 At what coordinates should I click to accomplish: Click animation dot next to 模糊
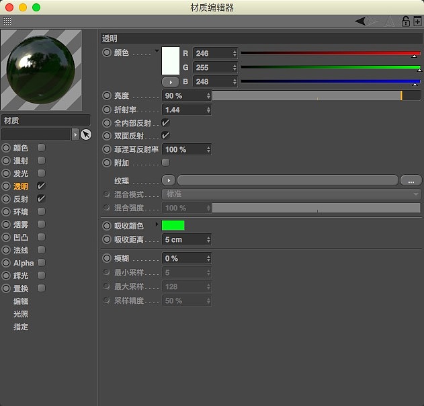tap(107, 258)
